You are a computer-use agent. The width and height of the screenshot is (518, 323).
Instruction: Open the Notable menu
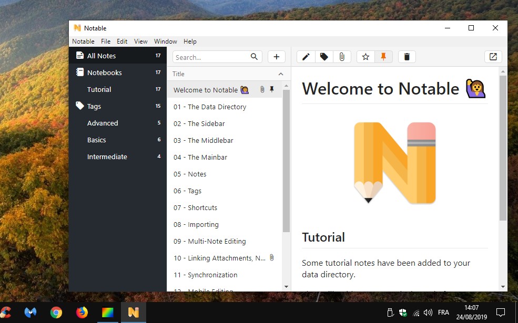(x=83, y=41)
